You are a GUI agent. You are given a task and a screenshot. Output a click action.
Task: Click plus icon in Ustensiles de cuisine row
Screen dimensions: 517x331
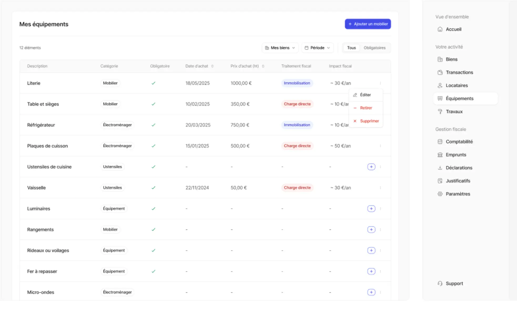tap(371, 167)
